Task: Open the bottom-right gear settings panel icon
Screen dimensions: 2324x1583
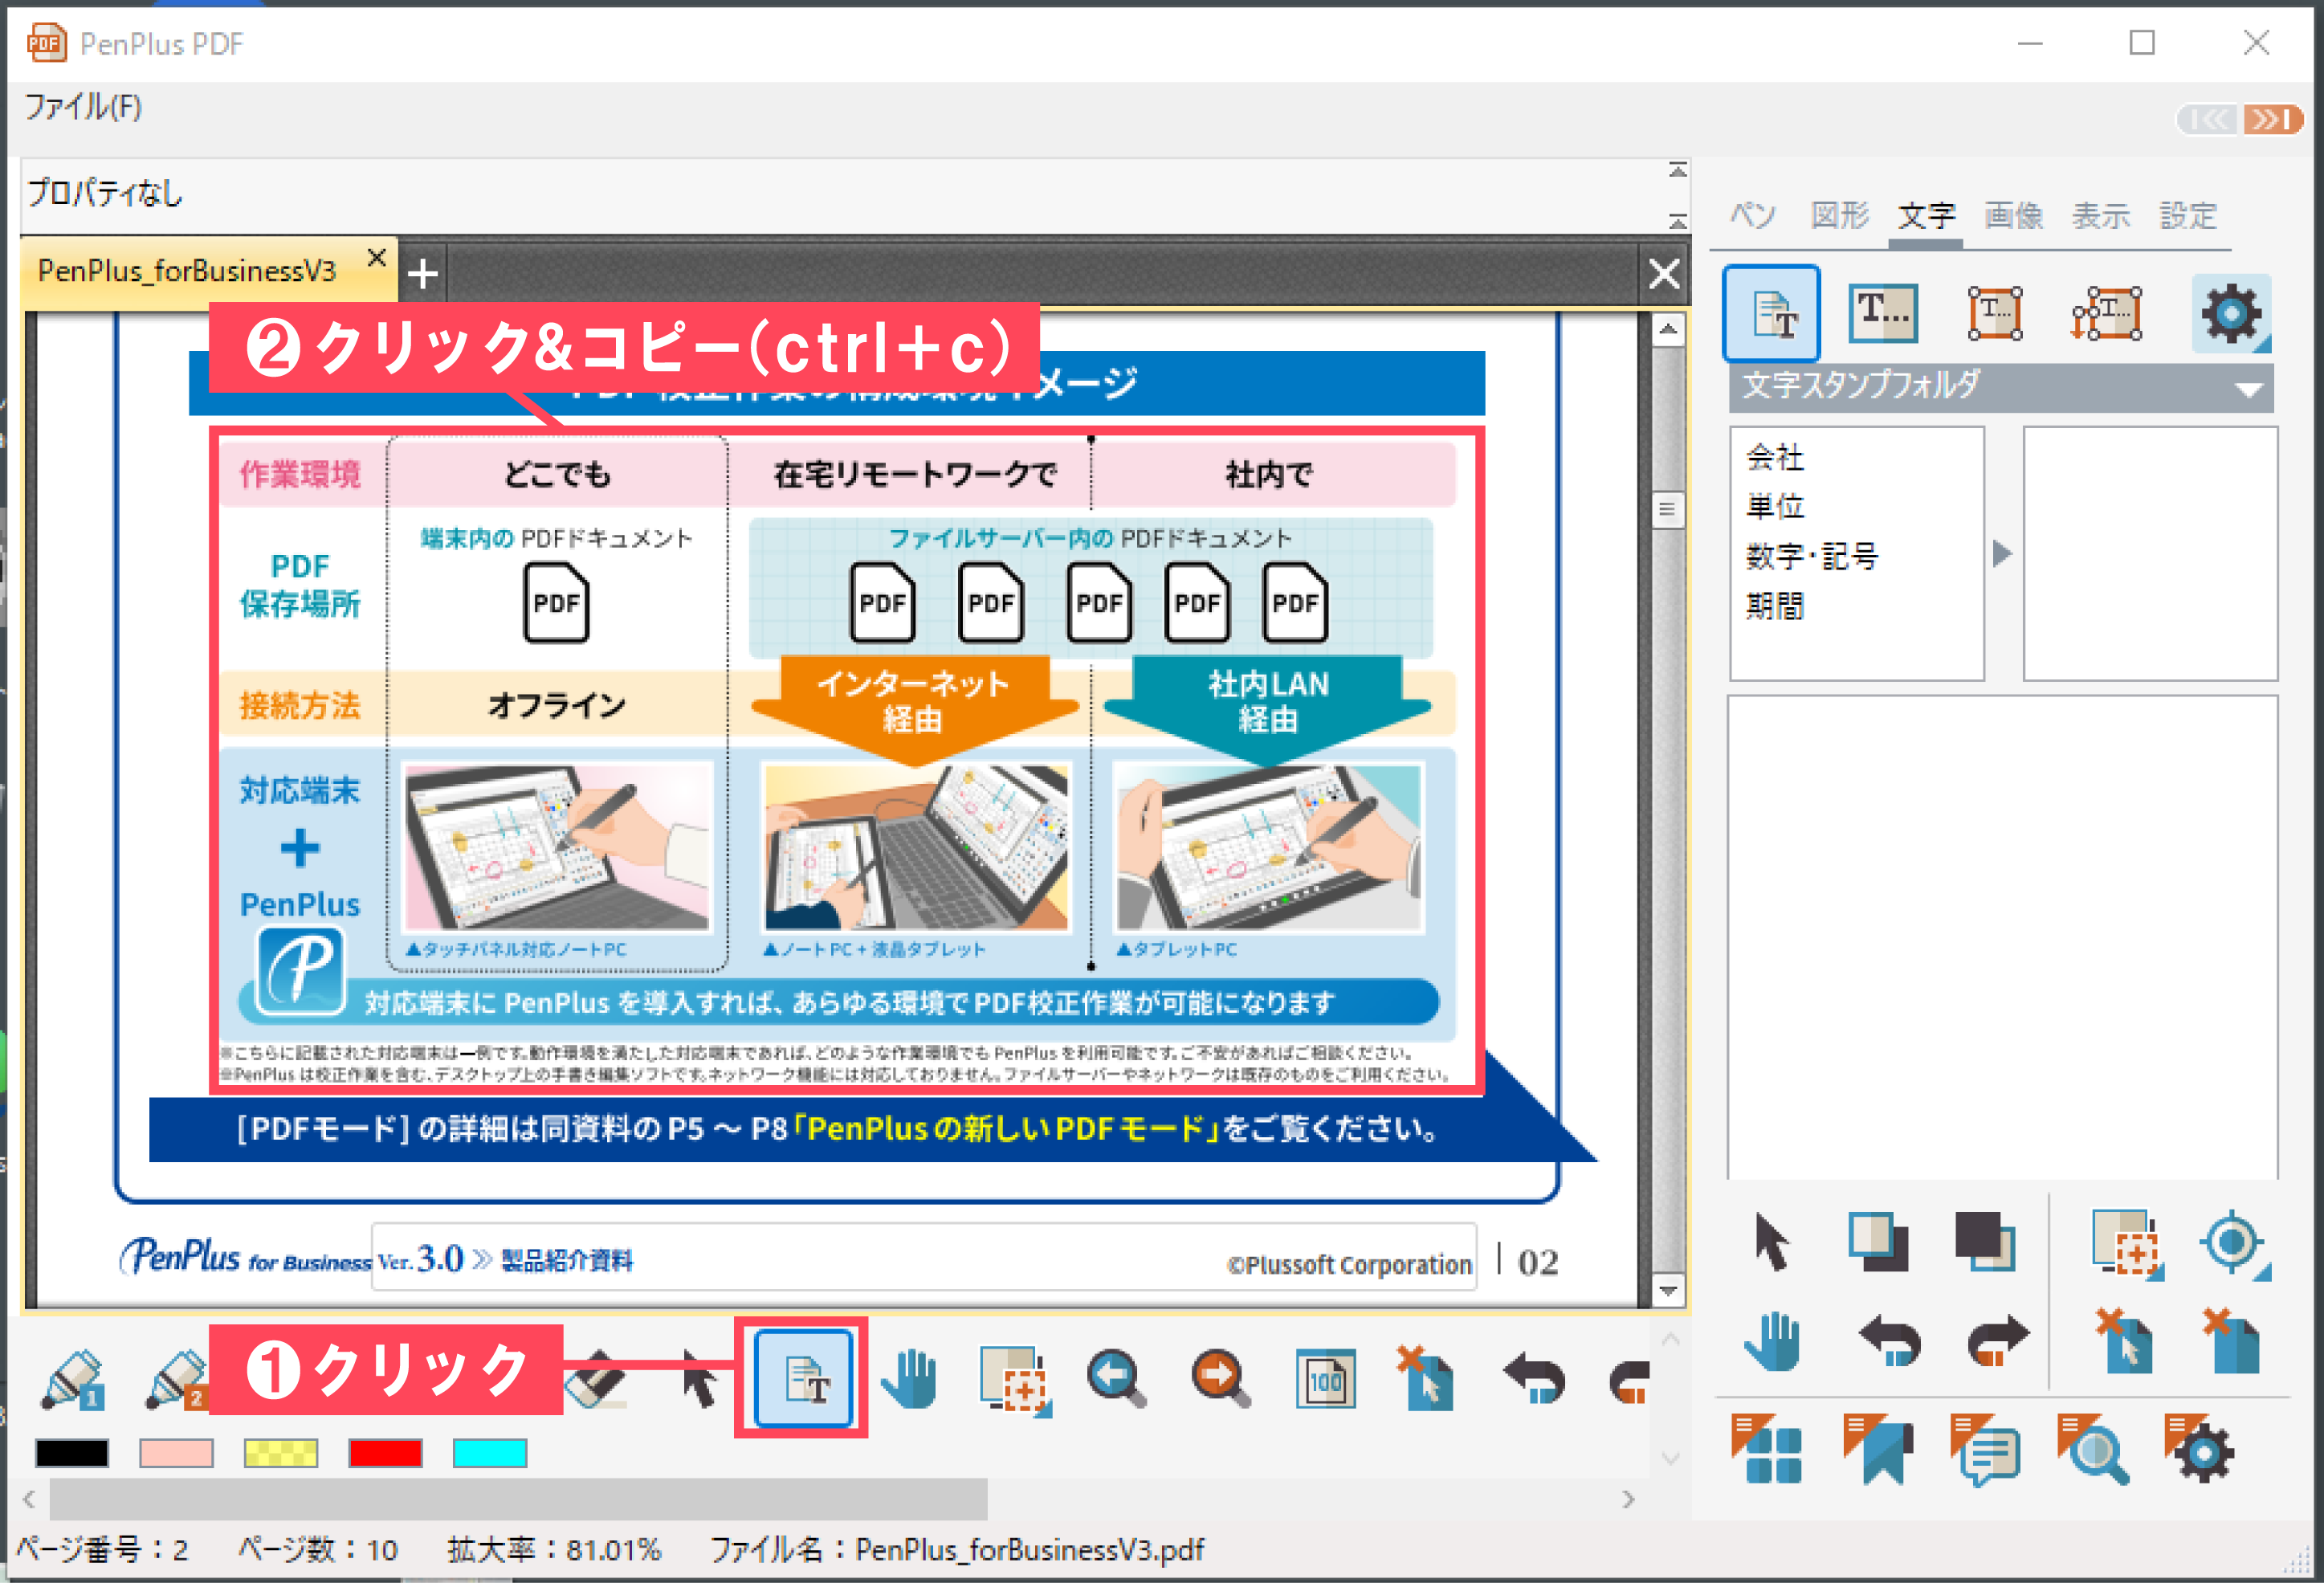Action: 2200,1449
